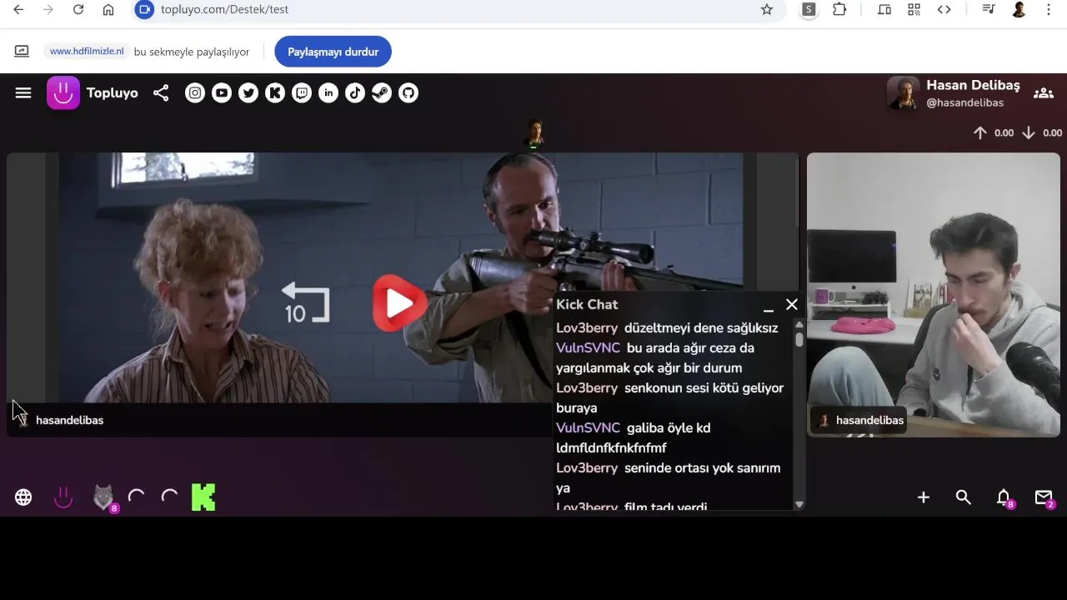Click the address bar URL topluyo.com/Destek/test
This screenshot has width=1067, height=600.
click(x=224, y=9)
